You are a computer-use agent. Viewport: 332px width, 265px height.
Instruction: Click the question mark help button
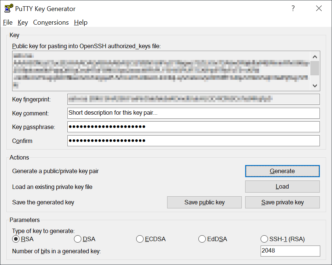click(x=293, y=8)
